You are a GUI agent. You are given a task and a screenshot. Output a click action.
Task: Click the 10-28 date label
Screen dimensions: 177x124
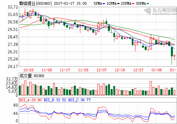(29, 70)
